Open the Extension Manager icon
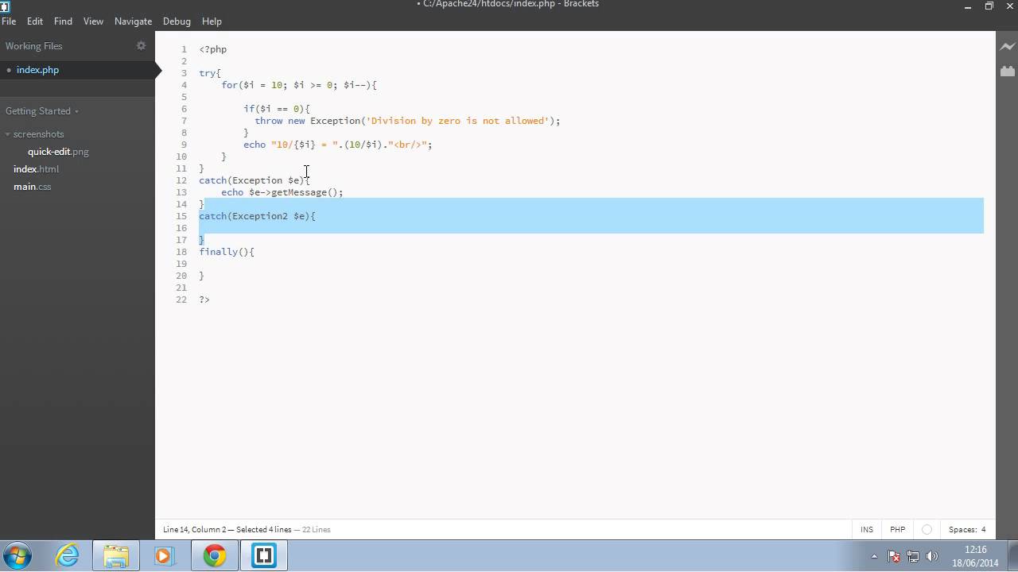This screenshot has height=572, width=1018. tap(1007, 71)
